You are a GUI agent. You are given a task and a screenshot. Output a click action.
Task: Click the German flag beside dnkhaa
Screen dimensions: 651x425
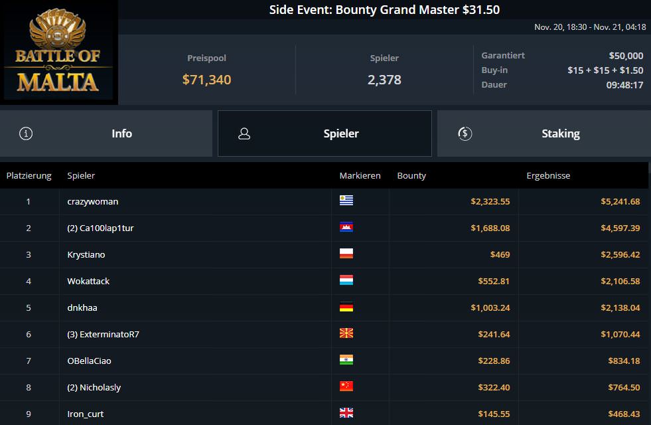coord(346,307)
